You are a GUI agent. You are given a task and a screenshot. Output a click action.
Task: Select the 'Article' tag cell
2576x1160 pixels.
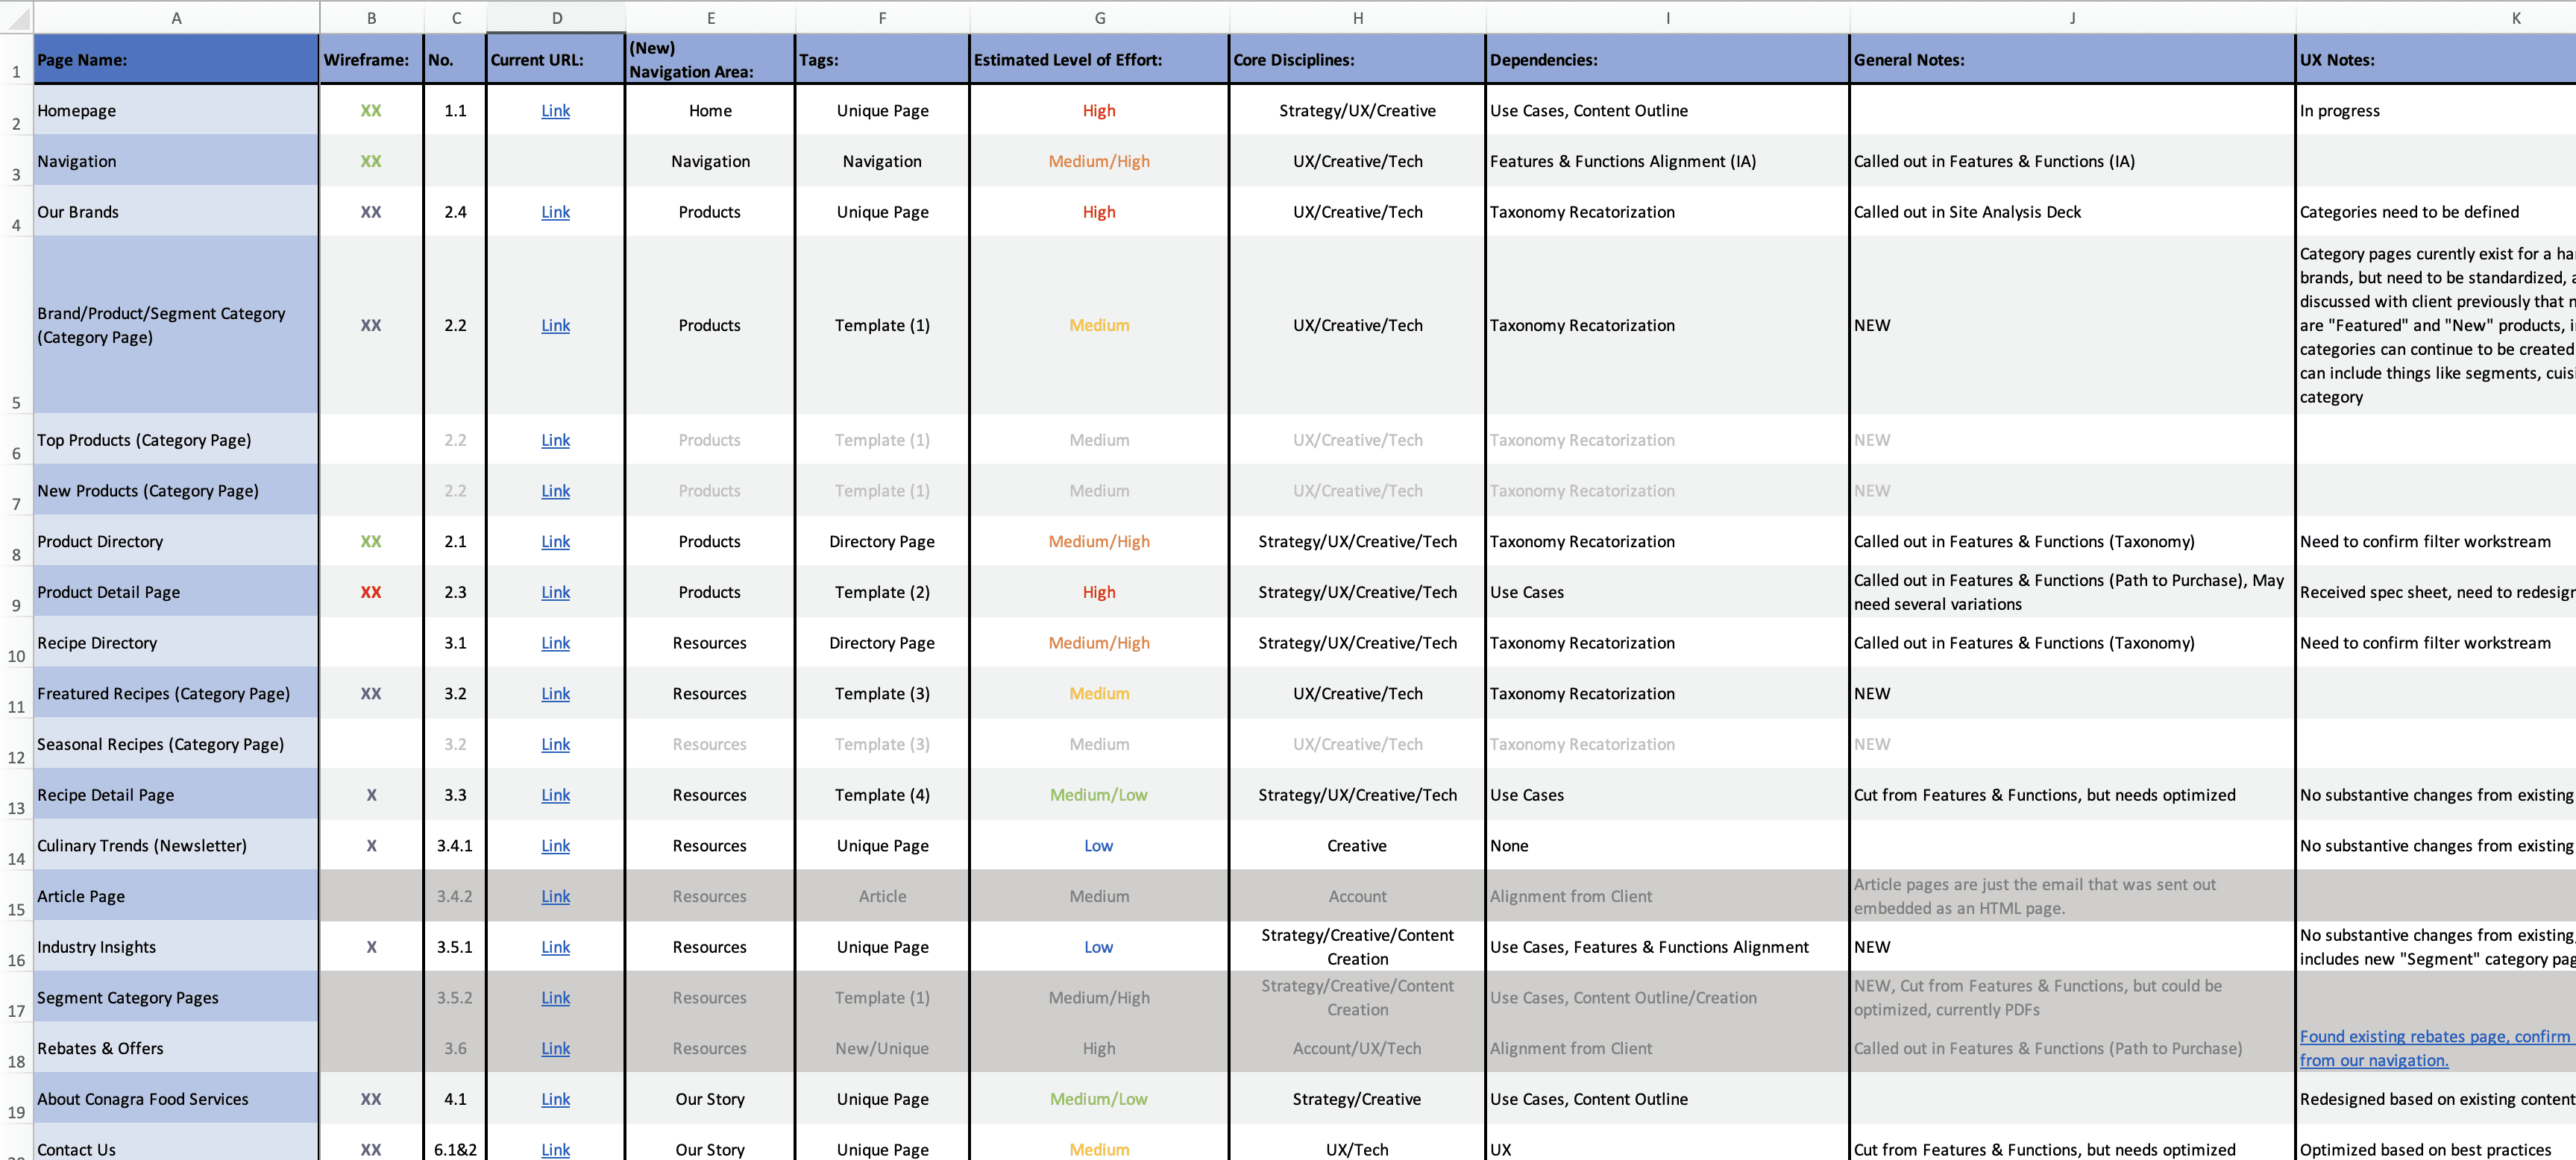[x=882, y=896]
